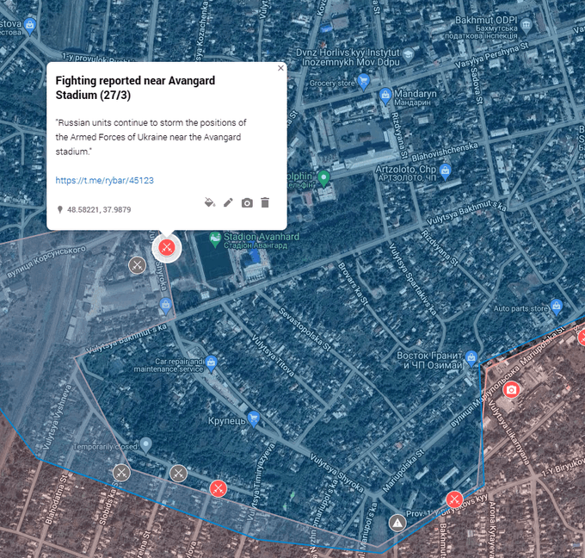Select the red crossed-swords marker near Biryukova Street

[x=454, y=499]
